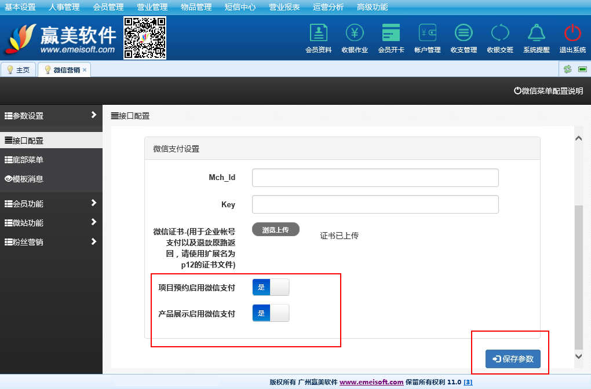591x389 pixels.
Task: Switch to the 主页 tab
Action: 19,70
